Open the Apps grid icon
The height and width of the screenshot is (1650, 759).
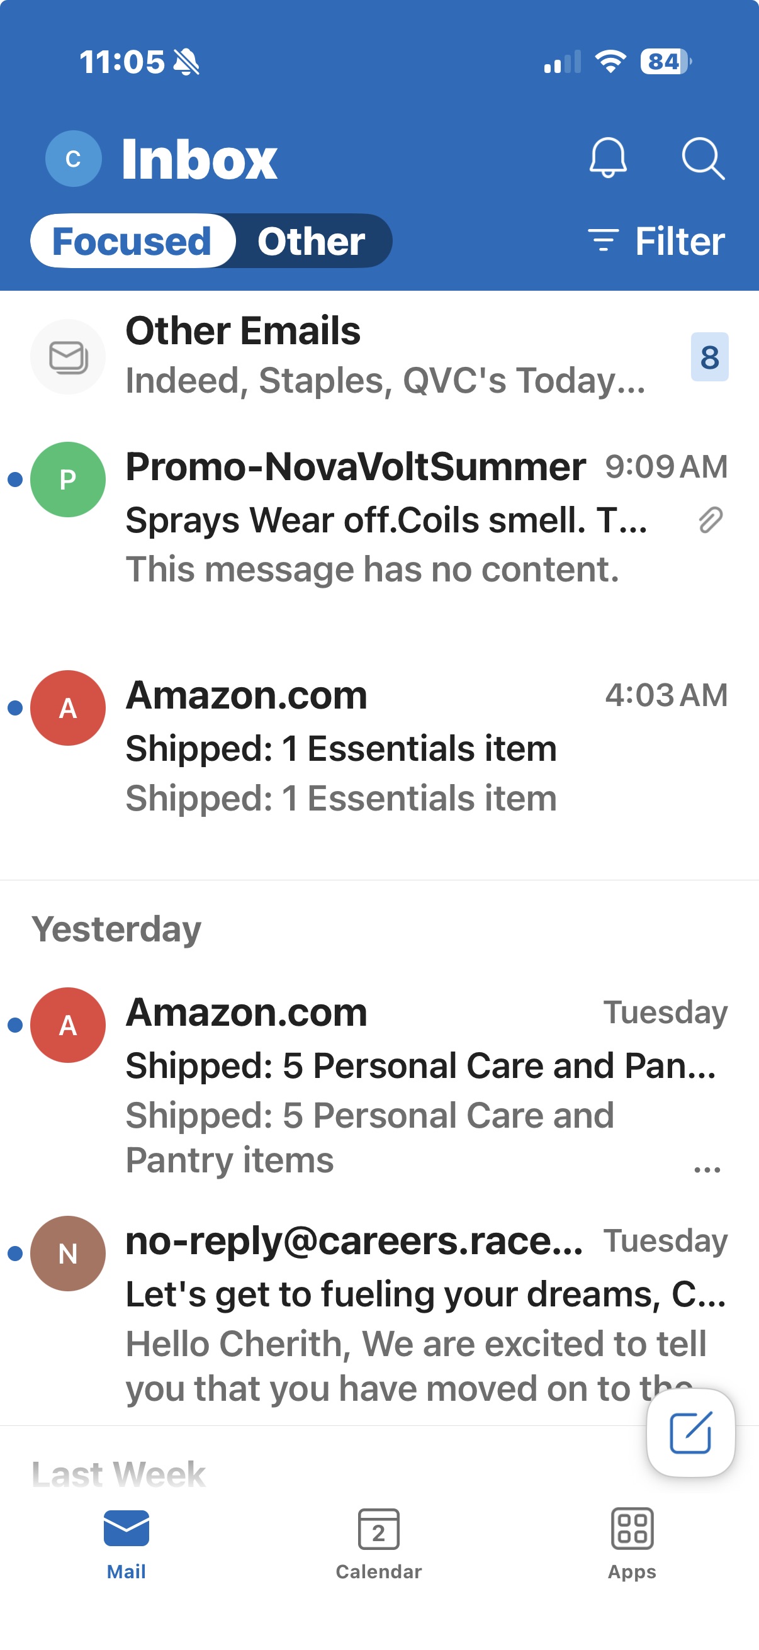click(631, 1529)
